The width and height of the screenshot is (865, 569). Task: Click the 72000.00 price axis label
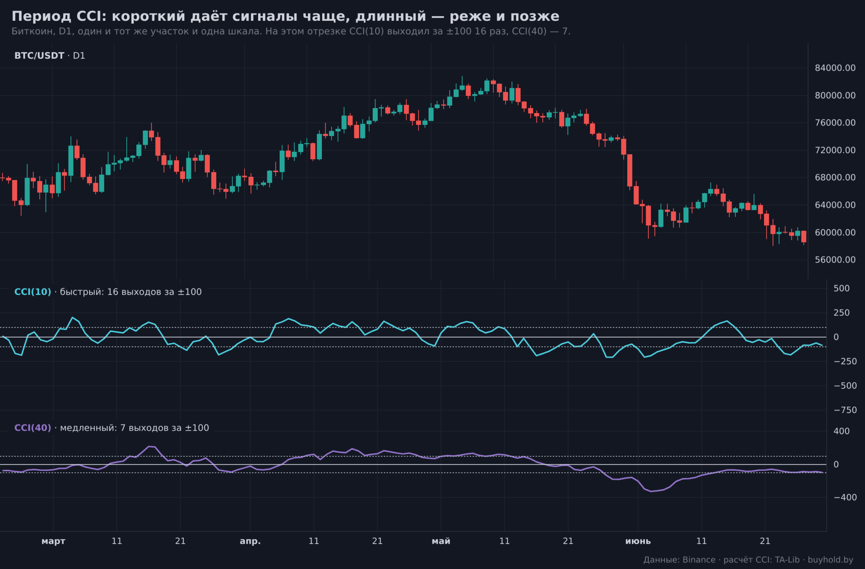click(x=835, y=150)
